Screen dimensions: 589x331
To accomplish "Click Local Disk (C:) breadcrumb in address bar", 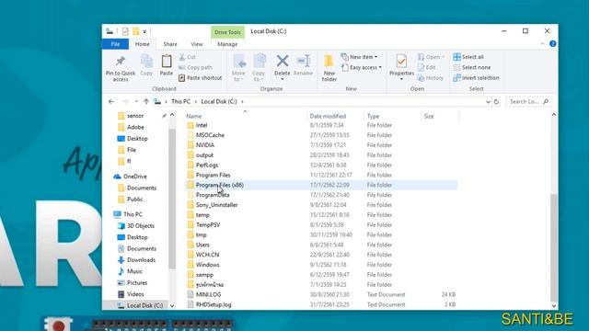I will (x=219, y=102).
